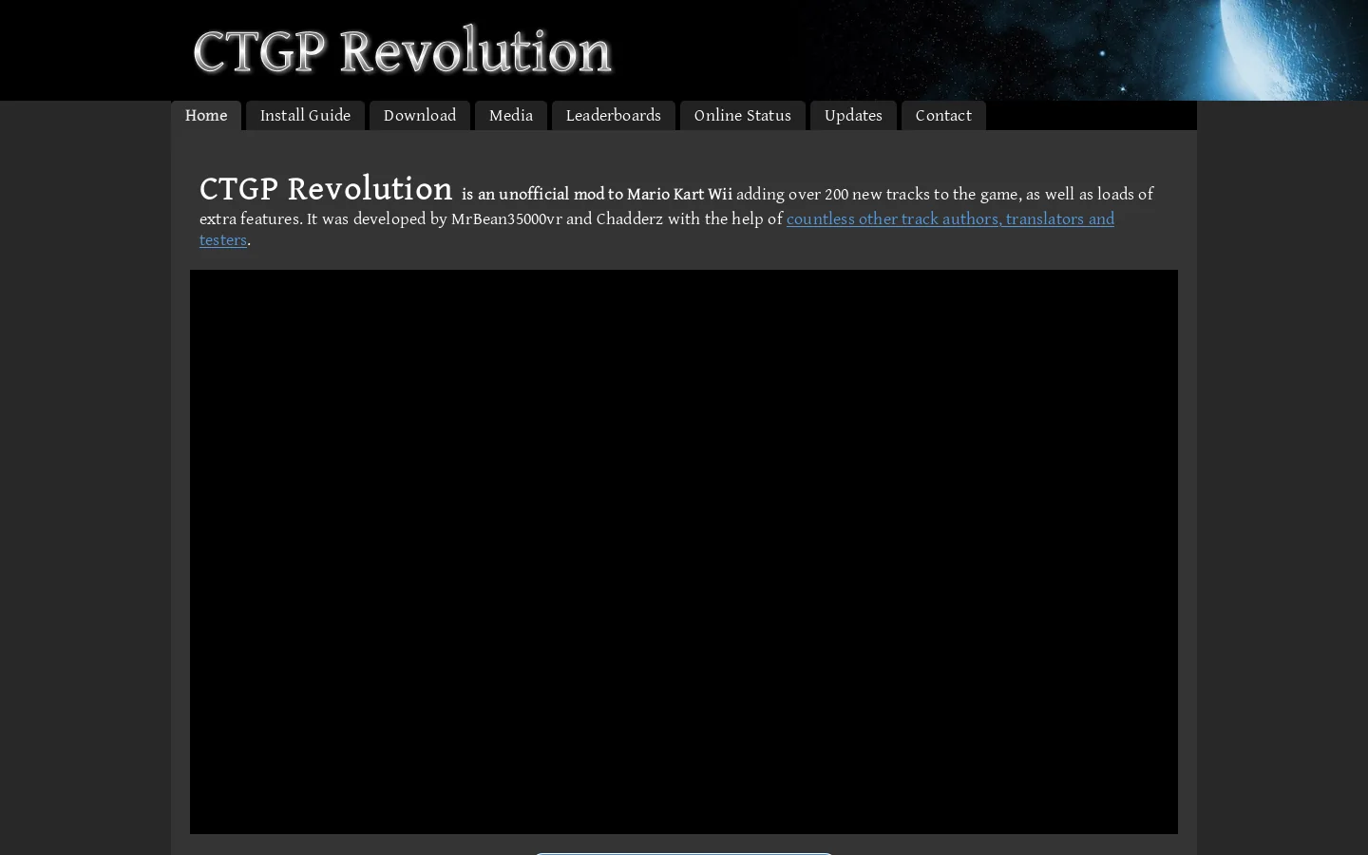Click the black video player area

(684, 552)
